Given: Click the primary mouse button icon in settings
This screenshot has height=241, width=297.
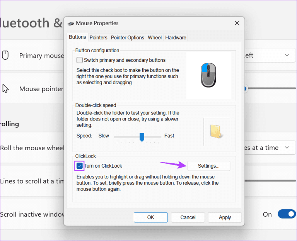Looking at the screenshot, I should coord(5,55).
